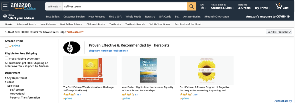This screenshot has height=103, width=295.
Task: Open the Your Perfect Right book cover
Action: 148,70
